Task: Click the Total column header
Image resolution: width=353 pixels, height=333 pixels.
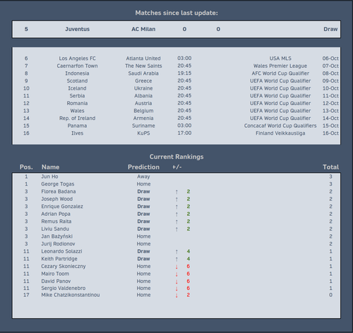Action: pyautogui.click(x=330, y=167)
